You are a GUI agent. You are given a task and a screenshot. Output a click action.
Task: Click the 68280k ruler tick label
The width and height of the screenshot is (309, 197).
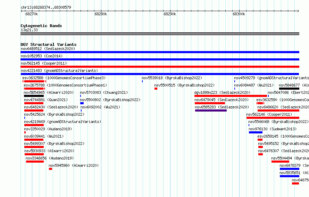[x=101, y=14]
